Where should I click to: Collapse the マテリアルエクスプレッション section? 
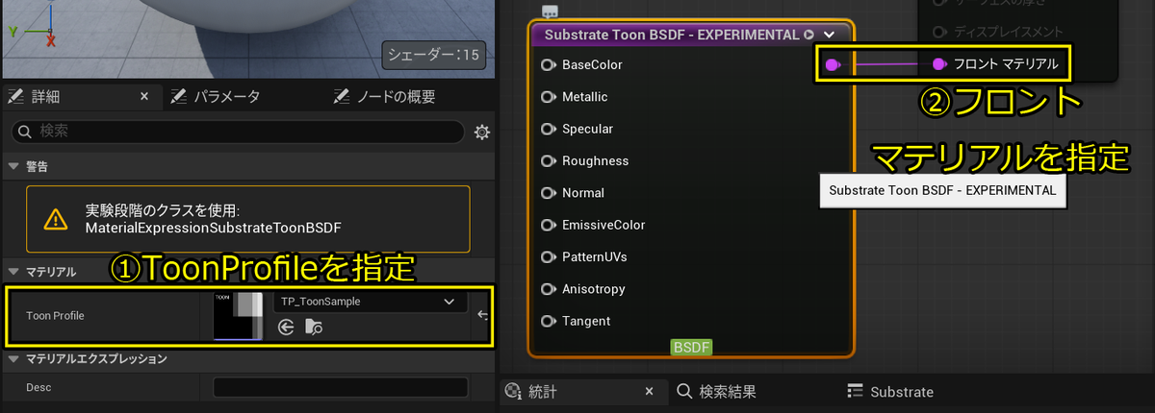point(13,359)
